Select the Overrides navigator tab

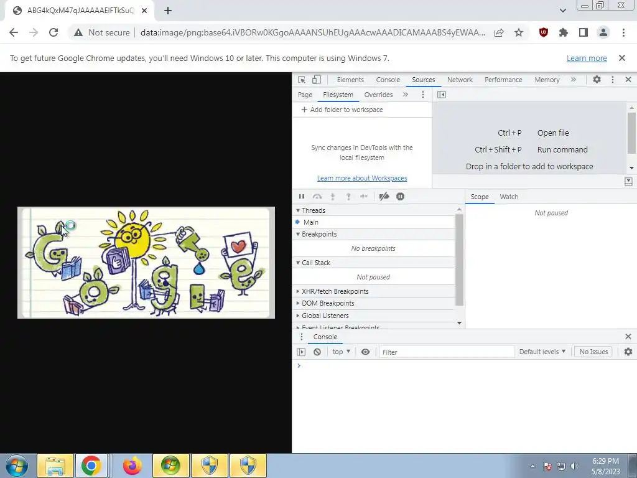click(379, 95)
